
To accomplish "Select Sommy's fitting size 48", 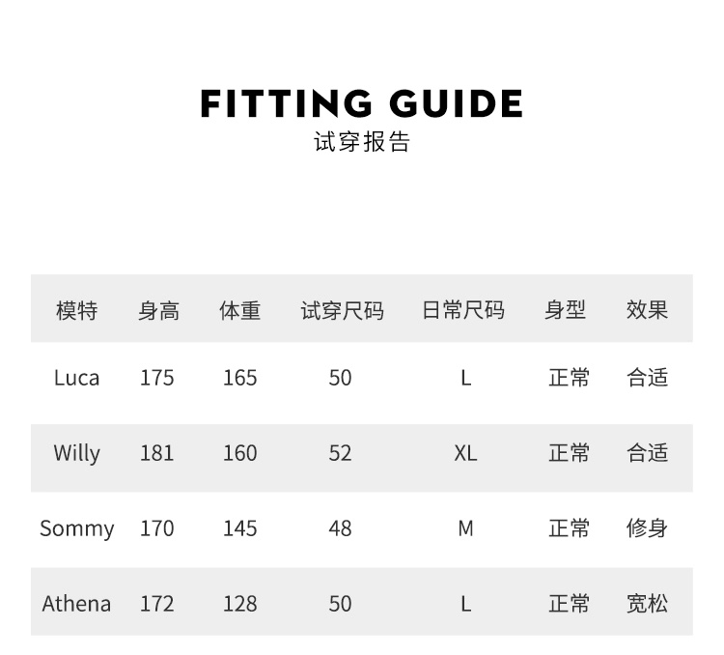I will (341, 528).
